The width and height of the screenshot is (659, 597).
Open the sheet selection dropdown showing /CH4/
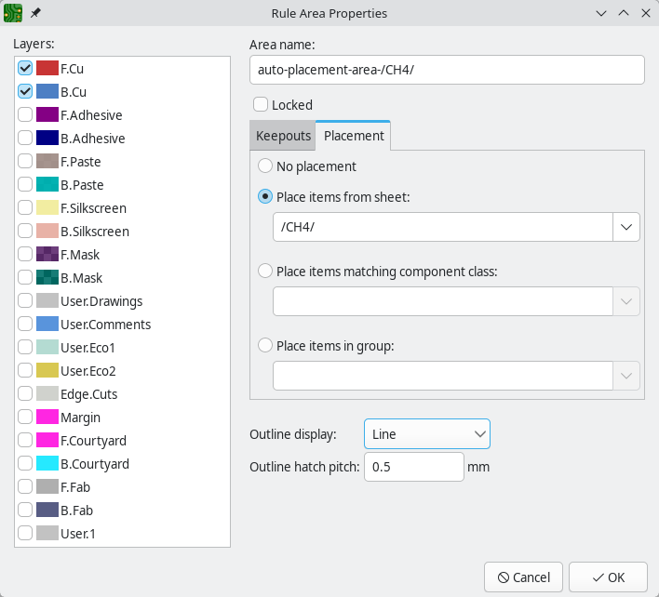625,227
